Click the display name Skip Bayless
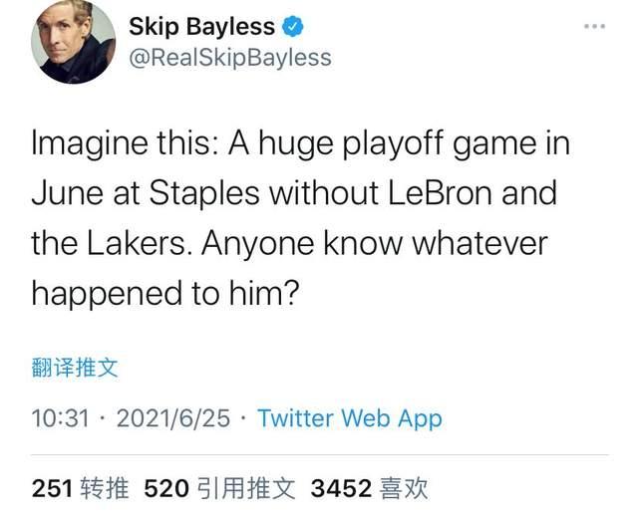638x520 pixels. pos(200,26)
